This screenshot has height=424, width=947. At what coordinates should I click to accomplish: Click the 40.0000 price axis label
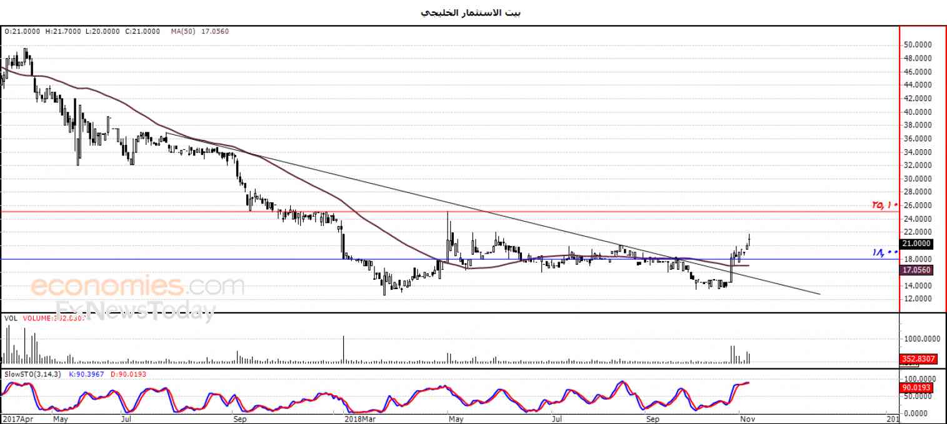(x=917, y=112)
